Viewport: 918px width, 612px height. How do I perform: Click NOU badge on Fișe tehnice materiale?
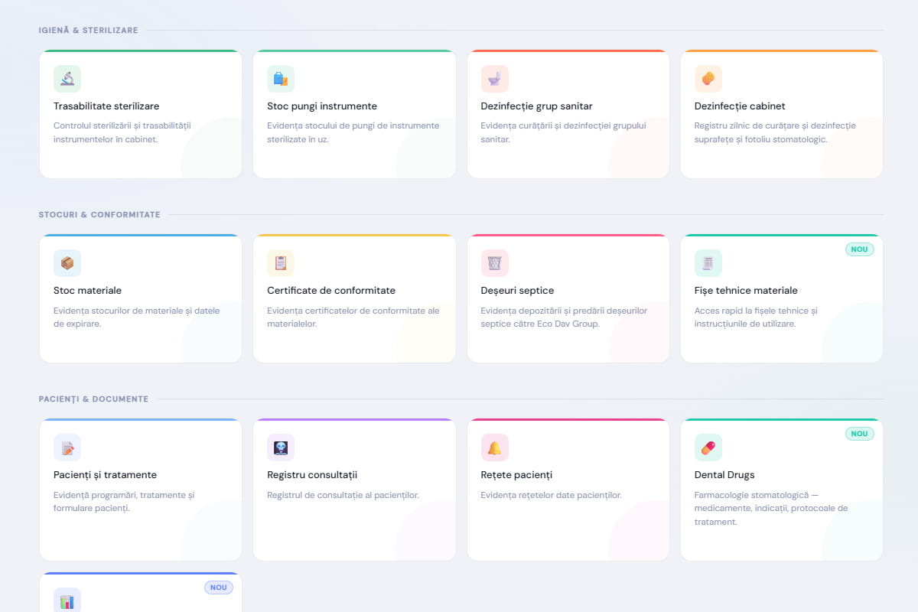pos(860,249)
